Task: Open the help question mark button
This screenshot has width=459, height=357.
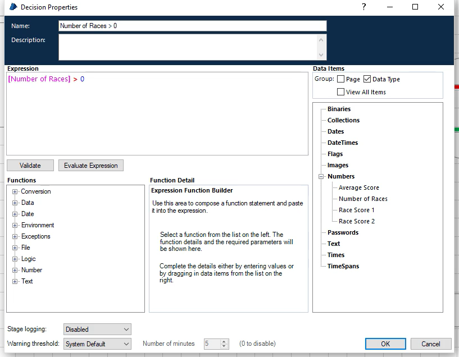Action: (x=363, y=7)
